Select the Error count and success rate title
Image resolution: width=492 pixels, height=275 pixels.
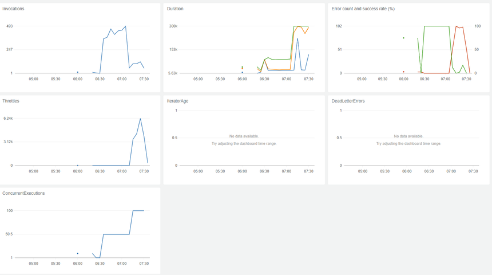[363, 9]
